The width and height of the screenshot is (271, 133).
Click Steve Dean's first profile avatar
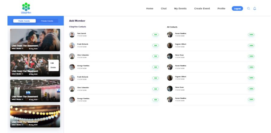coord(170,56)
